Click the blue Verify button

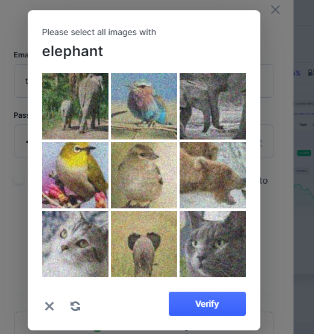[207, 304]
